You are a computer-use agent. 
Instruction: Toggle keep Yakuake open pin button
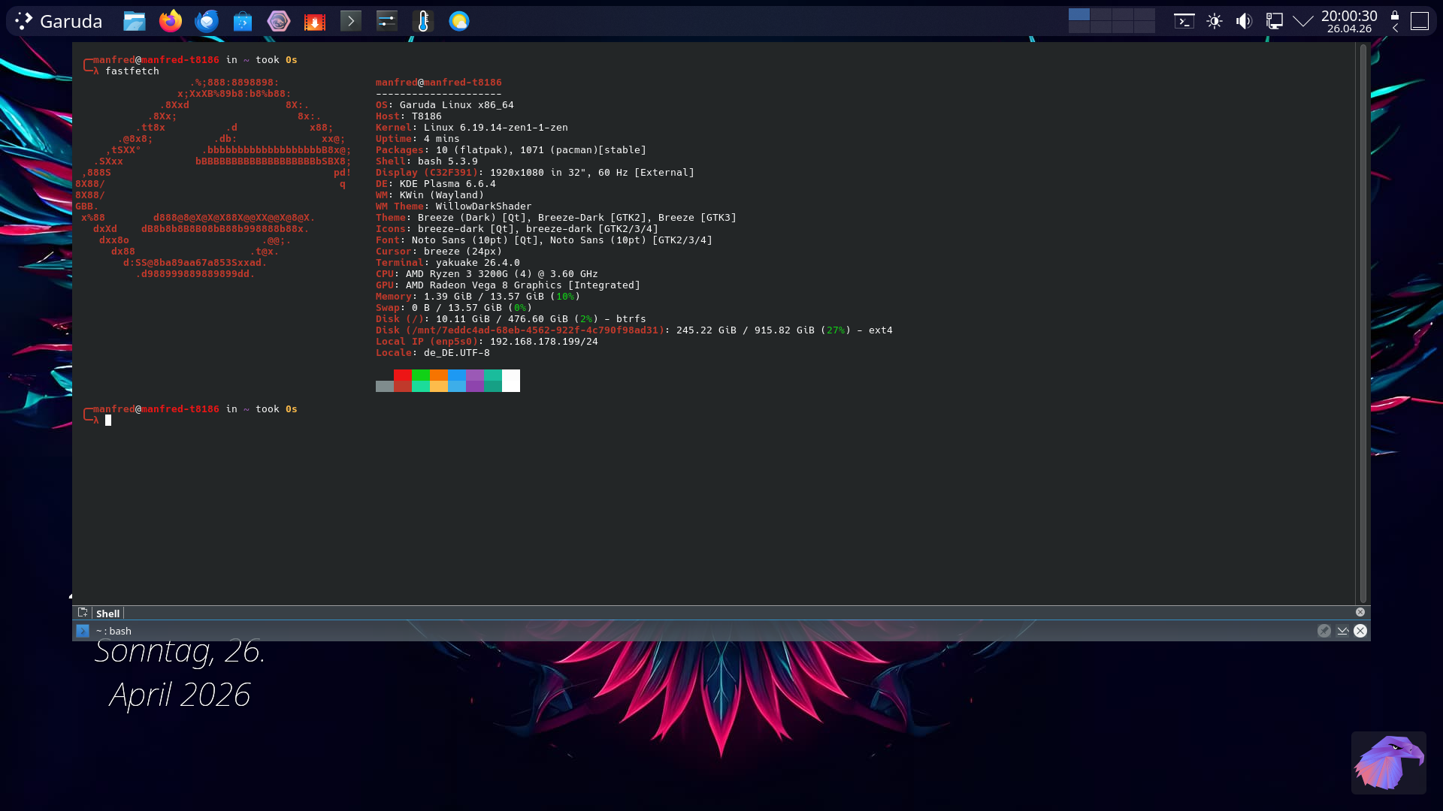1324,631
